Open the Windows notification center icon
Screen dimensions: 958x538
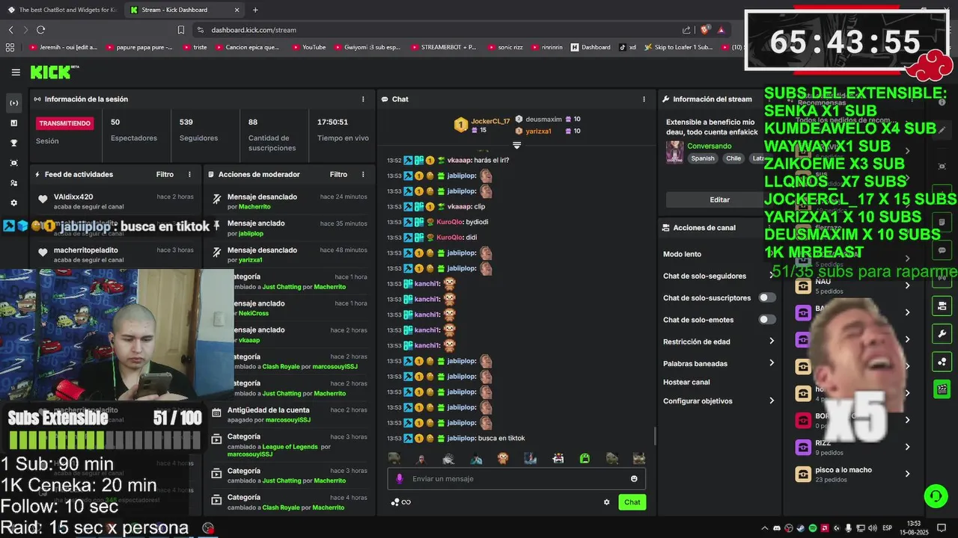click(942, 528)
